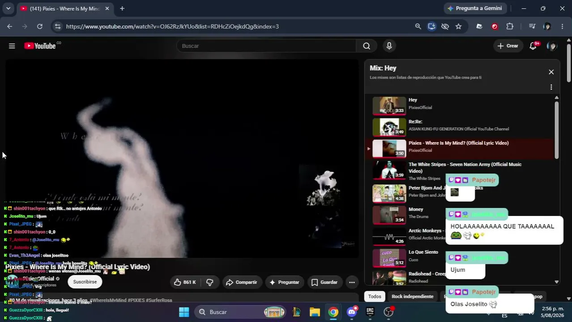Select the Rock independiente filter chip

click(413, 297)
